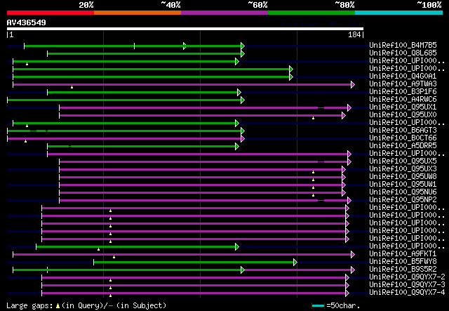Click the arrowhead ending the B6AGT3 alignment
This screenshot has height=311, width=449.
coord(243,131)
